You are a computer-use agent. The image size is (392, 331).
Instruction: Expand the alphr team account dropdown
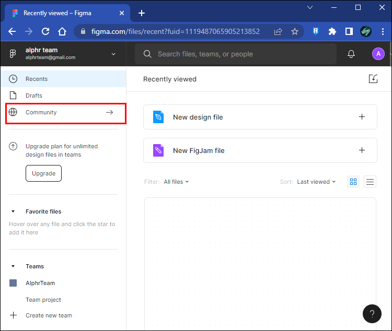(x=113, y=54)
